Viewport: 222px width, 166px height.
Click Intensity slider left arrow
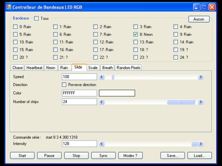point(102,144)
